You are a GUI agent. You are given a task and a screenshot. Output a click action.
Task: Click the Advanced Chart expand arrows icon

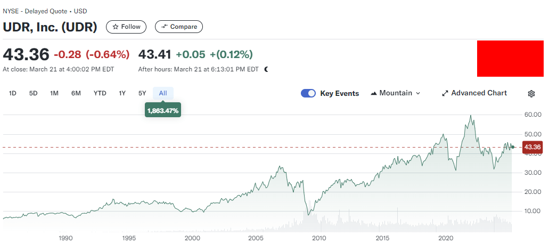click(x=445, y=93)
